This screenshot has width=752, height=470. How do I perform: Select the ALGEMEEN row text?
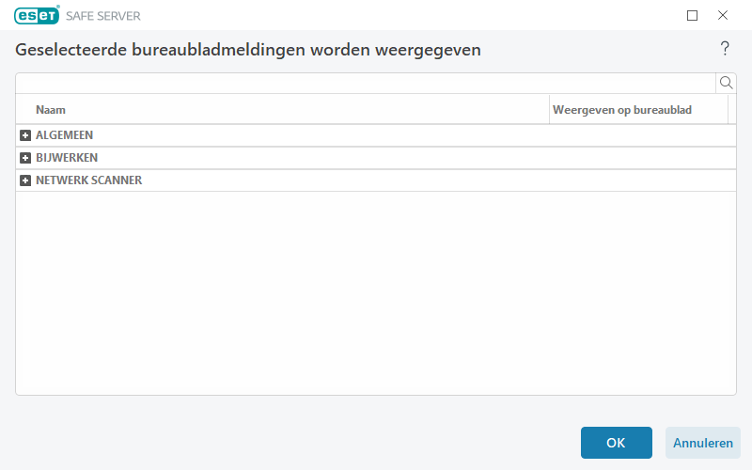pyautogui.click(x=64, y=135)
